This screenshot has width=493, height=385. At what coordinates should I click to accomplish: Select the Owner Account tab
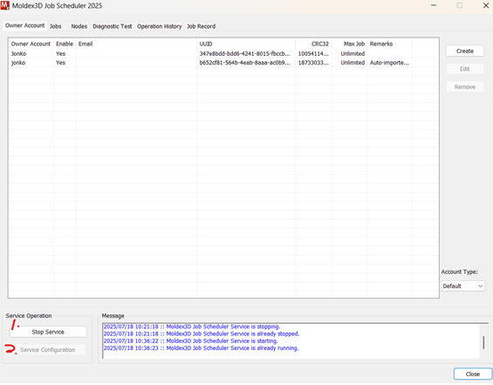point(24,25)
